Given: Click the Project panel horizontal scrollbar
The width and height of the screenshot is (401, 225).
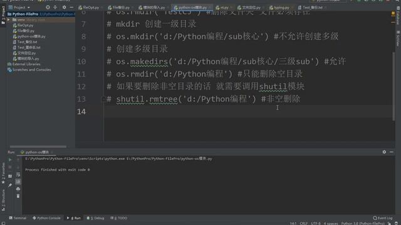Looking at the screenshot, I should click(38, 146).
